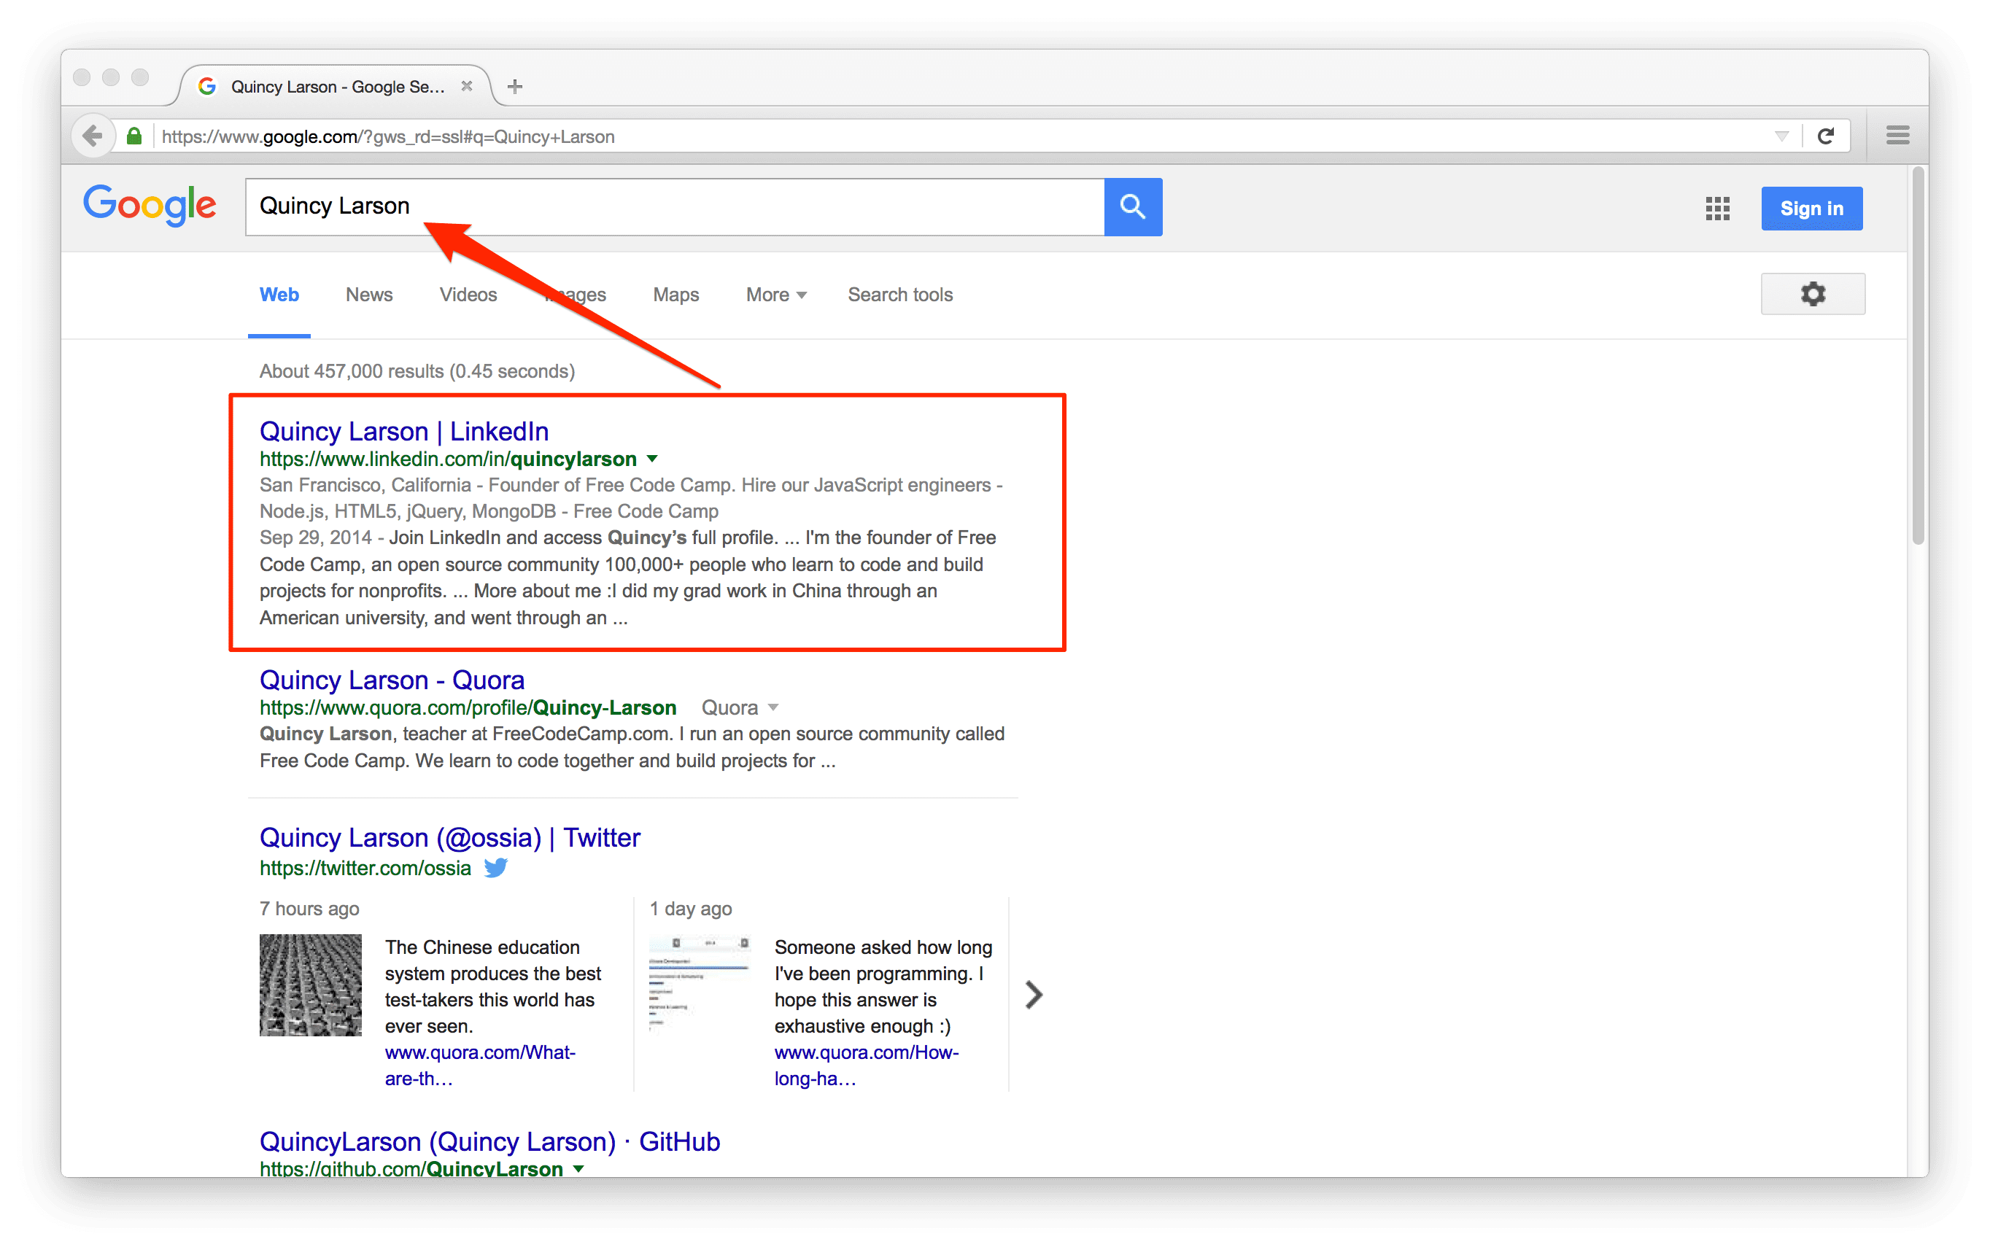Open the search settings gear button
1990x1250 pixels.
[x=1812, y=293]
